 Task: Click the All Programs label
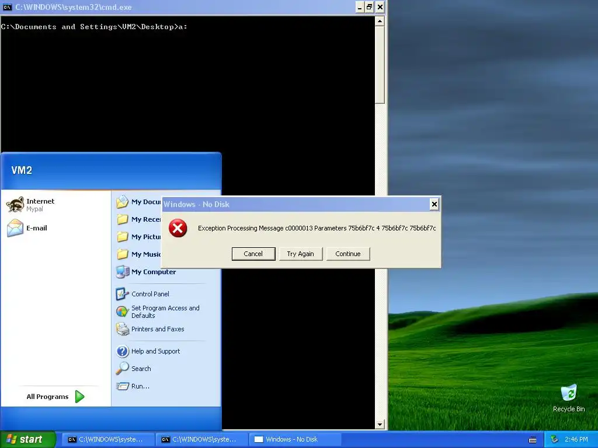[x=48, y=397]
